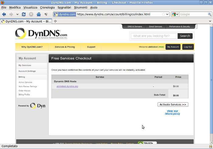The image size is (213, 149).
Task: Click the Activate Services button
Action: 173,104
